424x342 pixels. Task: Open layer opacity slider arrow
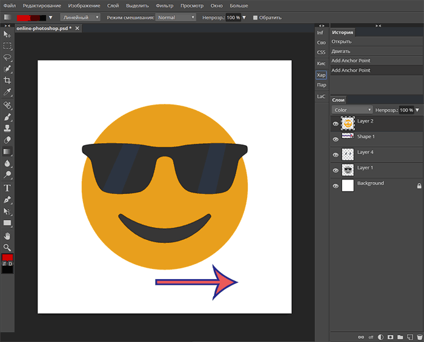pyautogui.click(x=417, y=110)
